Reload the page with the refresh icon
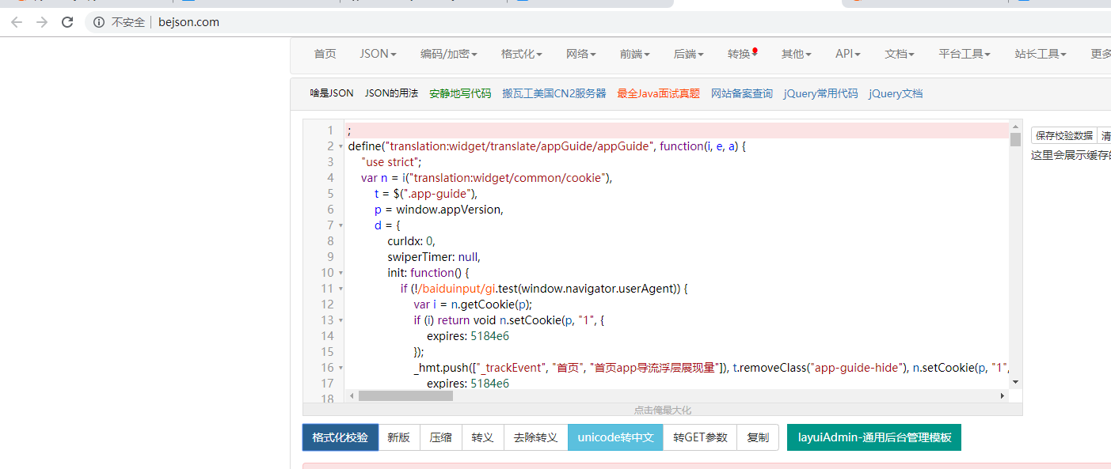The height and width of the screenshot is (469, 1111). click(x=67, y=22)
